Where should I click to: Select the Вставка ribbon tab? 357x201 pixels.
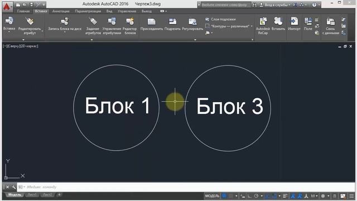[x=41, y=11]
